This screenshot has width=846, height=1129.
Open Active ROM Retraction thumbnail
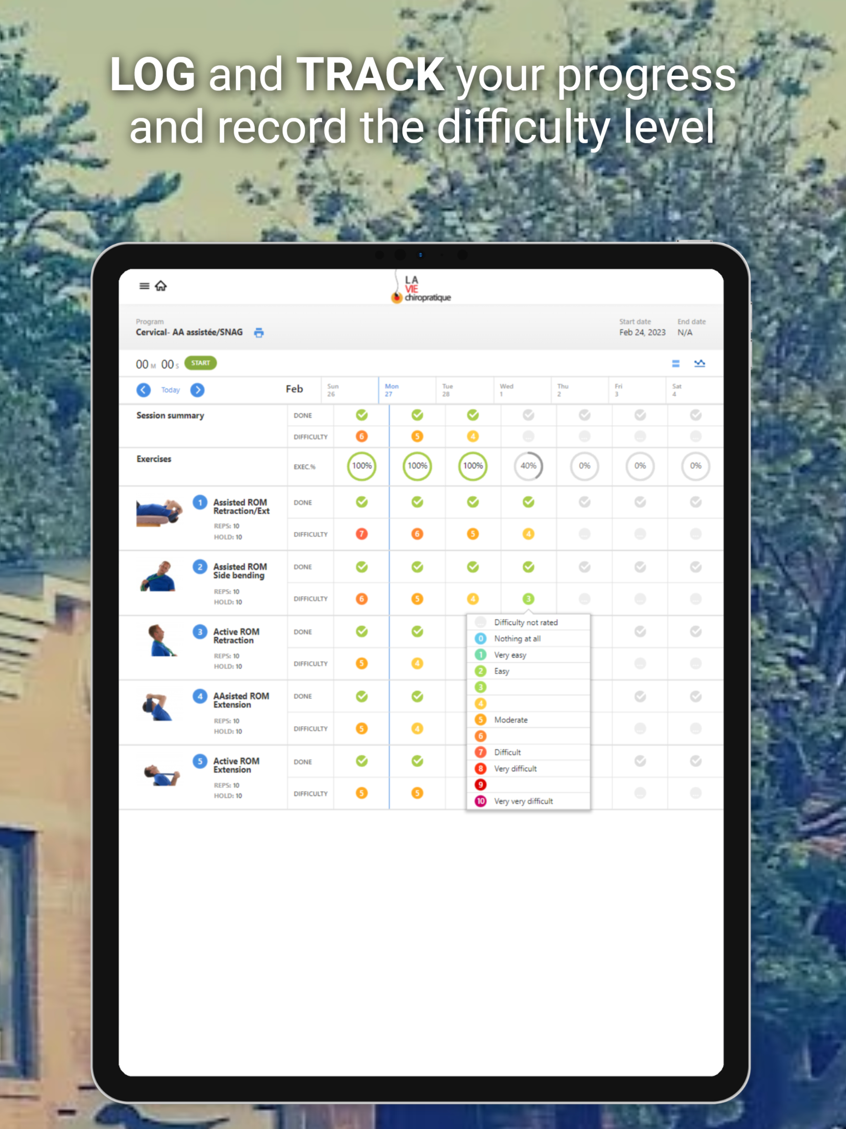coord(162,640)
